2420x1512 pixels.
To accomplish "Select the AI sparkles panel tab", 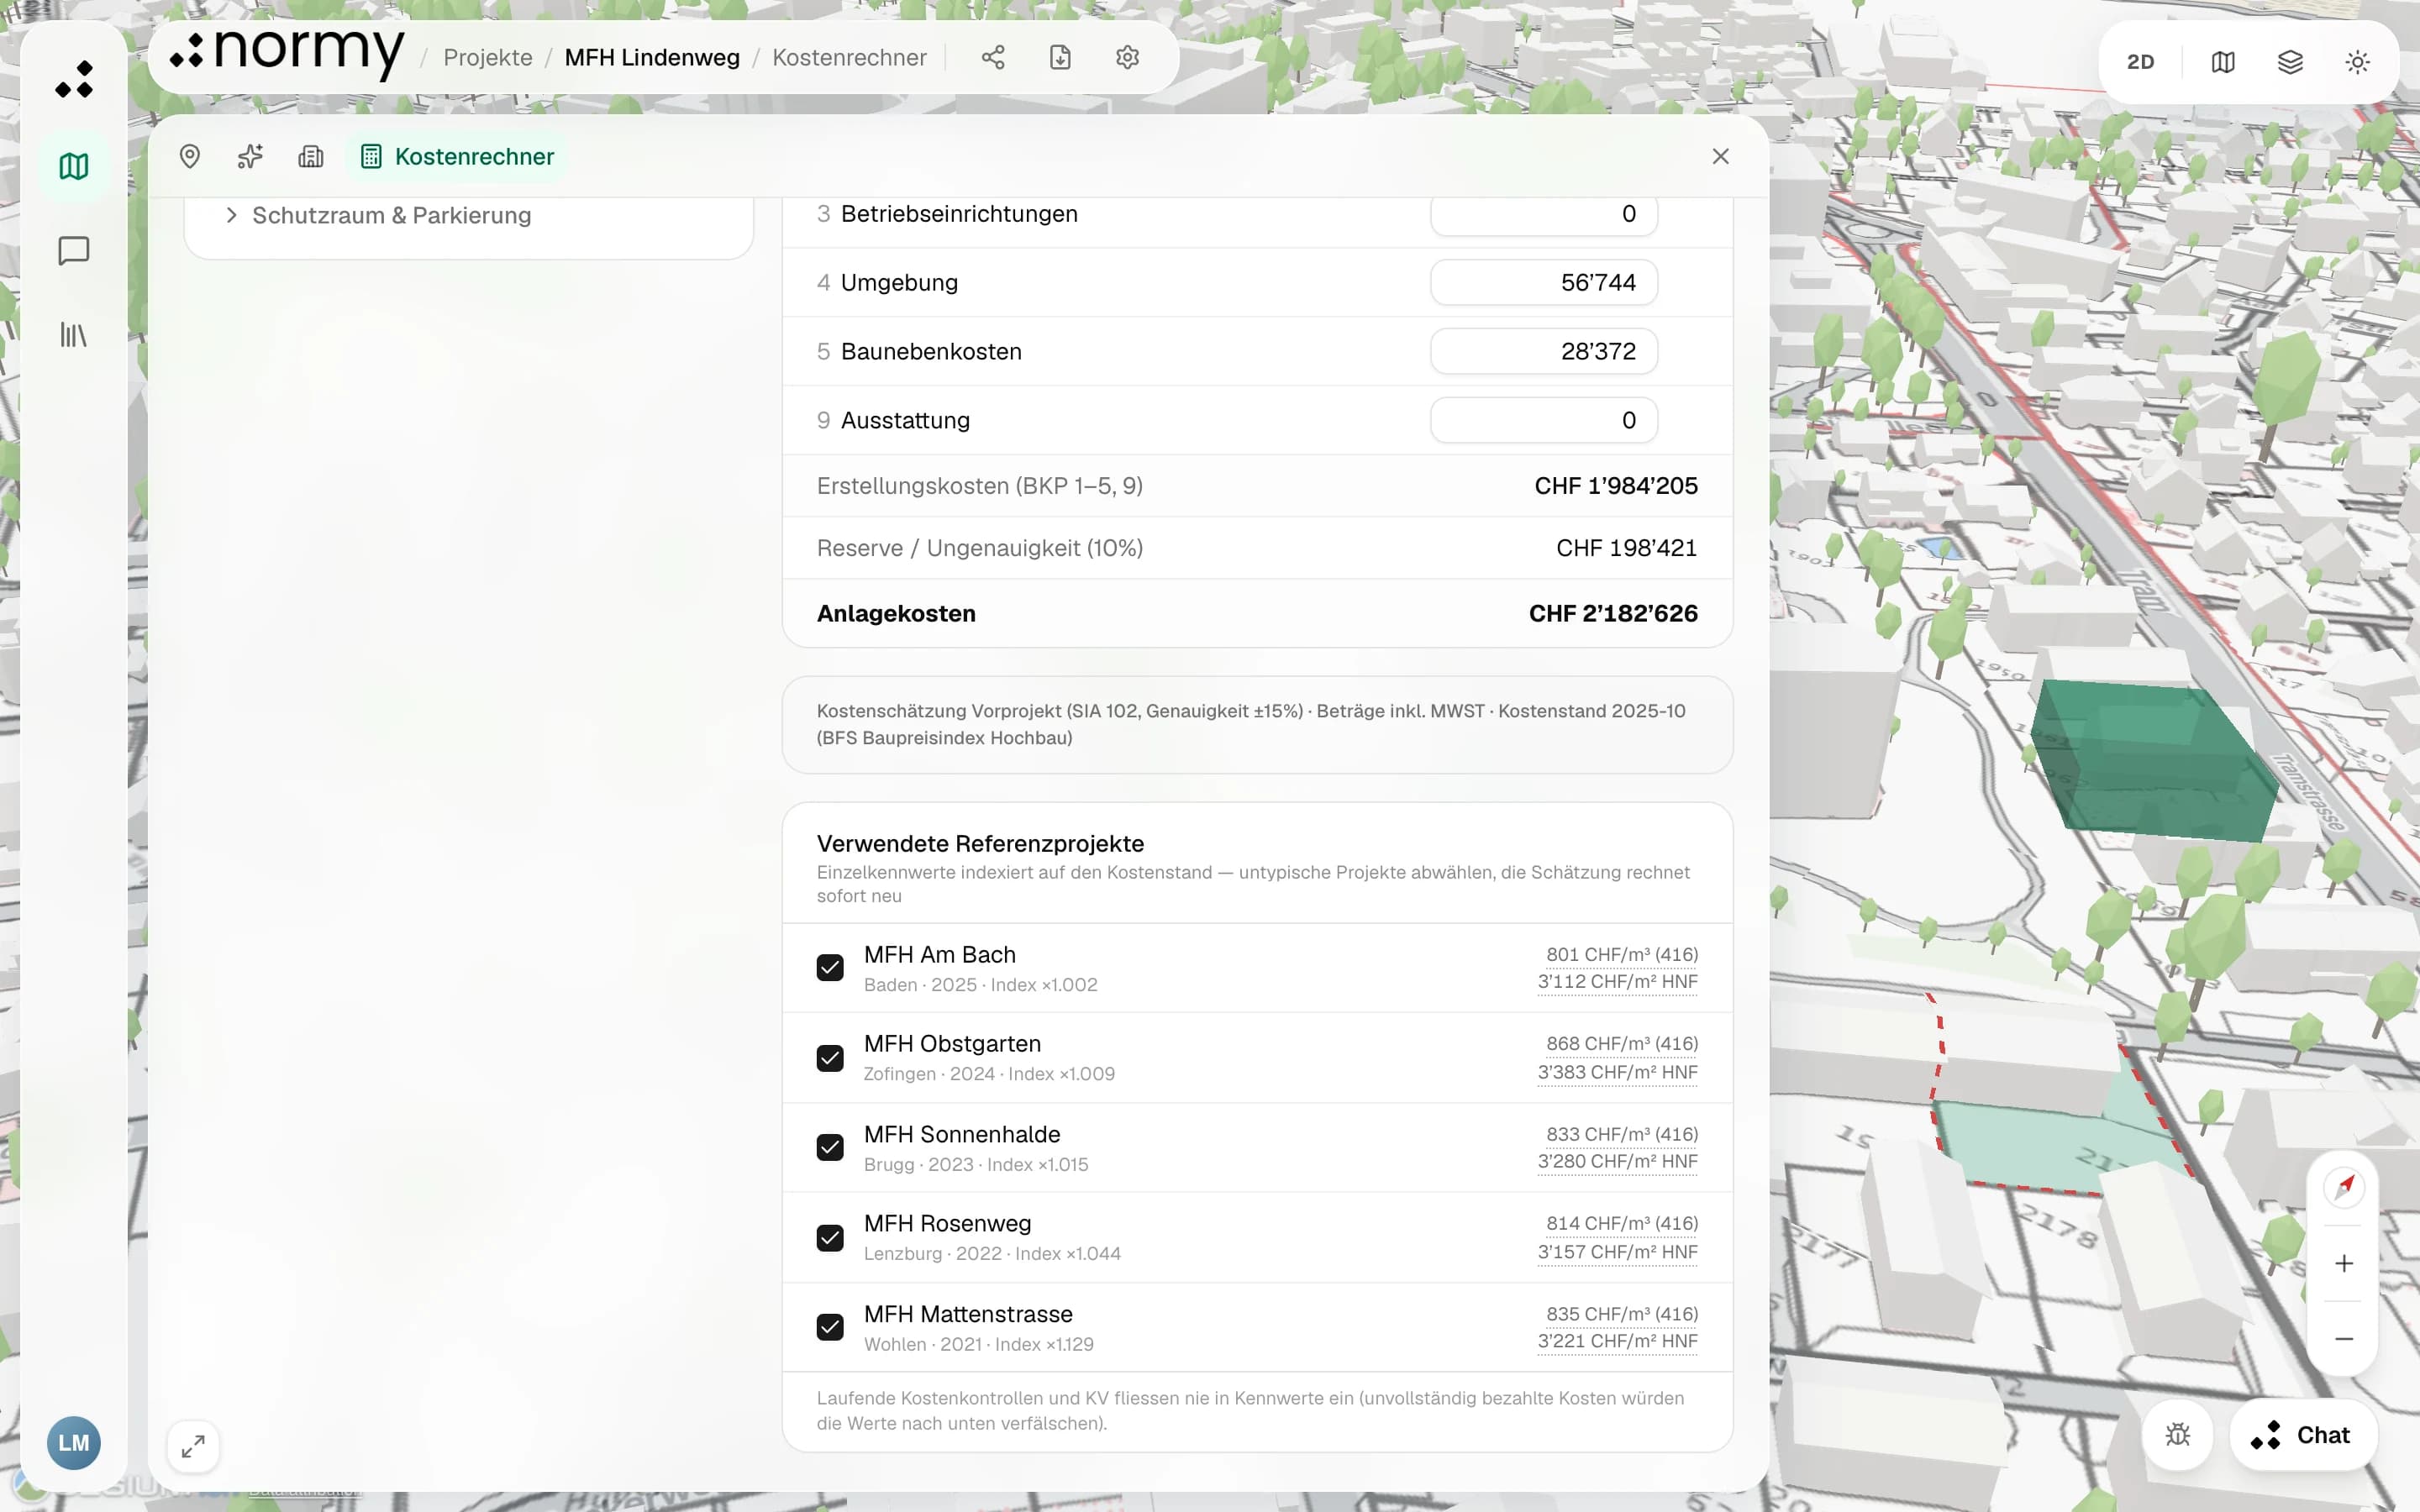I will (250, 156).
